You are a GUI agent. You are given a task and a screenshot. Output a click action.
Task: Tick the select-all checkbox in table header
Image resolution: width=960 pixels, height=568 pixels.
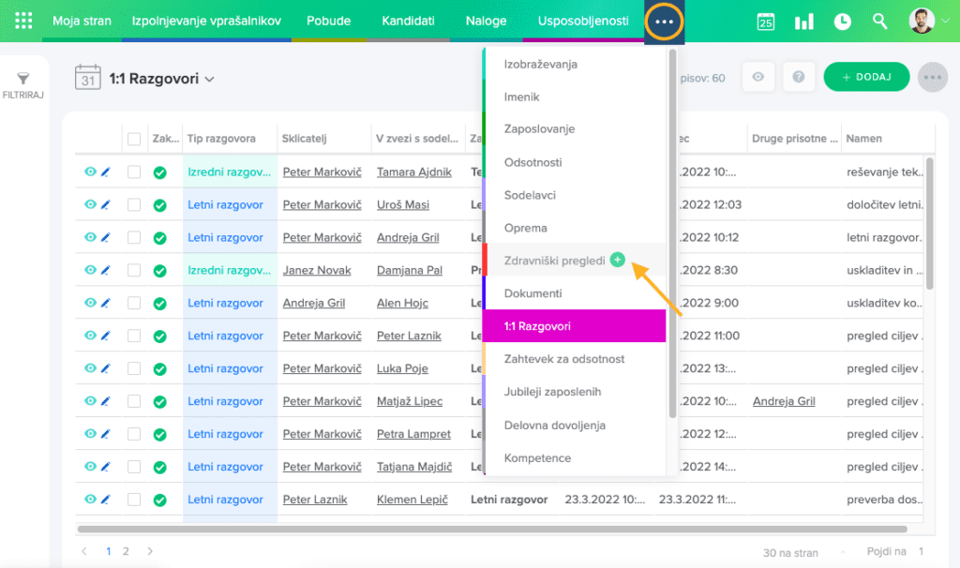[x=134, y=139]
